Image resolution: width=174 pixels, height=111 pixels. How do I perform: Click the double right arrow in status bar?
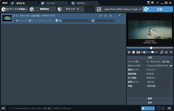point(169,108)
